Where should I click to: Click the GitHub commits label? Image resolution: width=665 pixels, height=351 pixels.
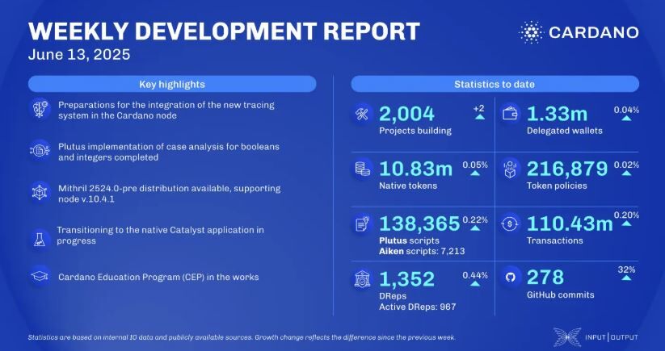pyautogui.click(x=561, y=295)
